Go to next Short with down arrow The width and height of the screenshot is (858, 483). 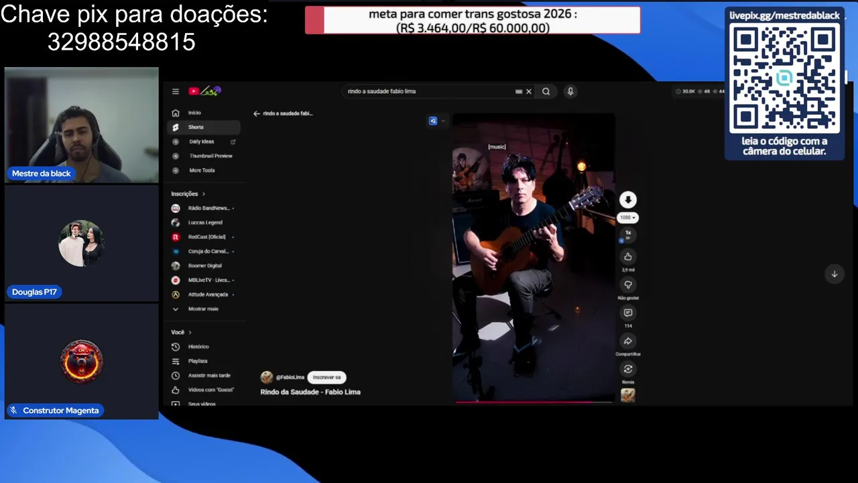(835, 274)
